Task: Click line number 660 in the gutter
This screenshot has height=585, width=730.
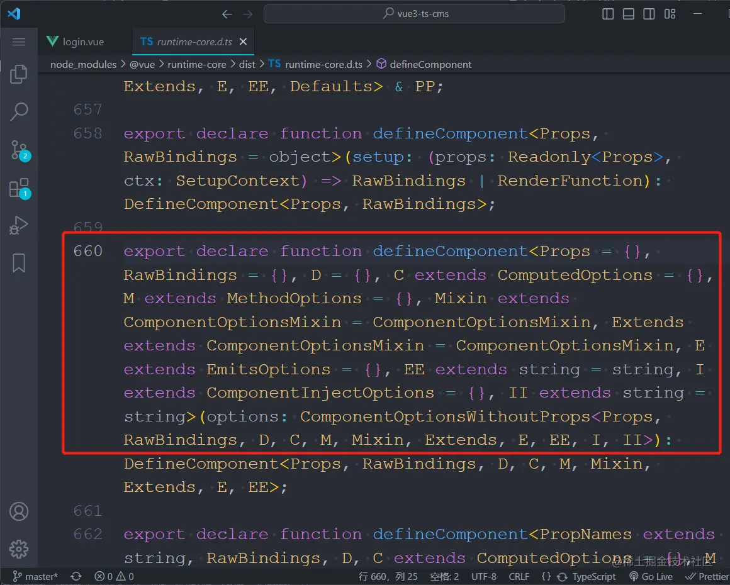Action: point(88,252)
